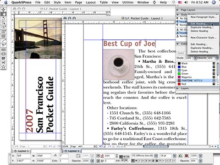Click the leading icon before auto field
Image resolution: width=220 pixels, height=165 pixels.
click(102, 156)
